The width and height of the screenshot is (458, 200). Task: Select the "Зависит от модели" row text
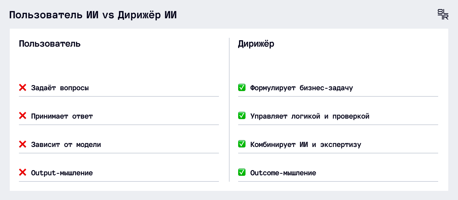click(66, 145)
